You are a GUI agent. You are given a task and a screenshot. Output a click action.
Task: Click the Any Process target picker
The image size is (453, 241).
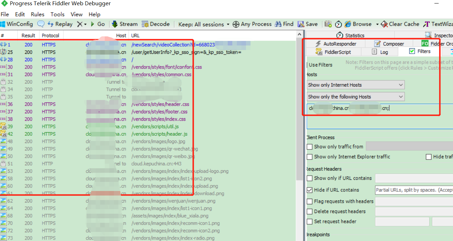point(252,24)
